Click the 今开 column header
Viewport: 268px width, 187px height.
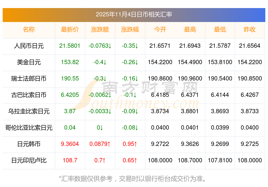[x=160, y=30]
